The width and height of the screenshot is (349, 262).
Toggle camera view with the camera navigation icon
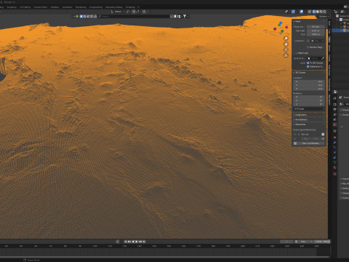click(x=286, y=49)
